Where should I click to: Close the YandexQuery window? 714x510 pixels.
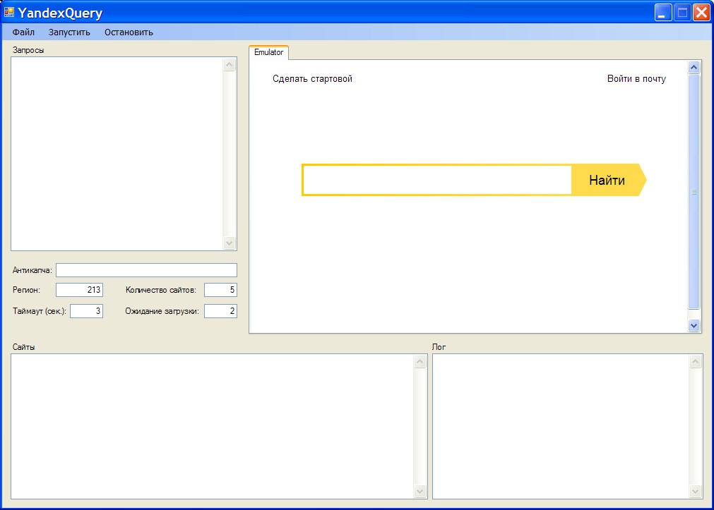tap(701, 13)
